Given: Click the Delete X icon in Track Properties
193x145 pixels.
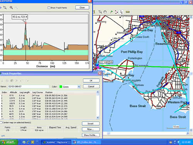Looking at the screenshot, I should point(17,81).
